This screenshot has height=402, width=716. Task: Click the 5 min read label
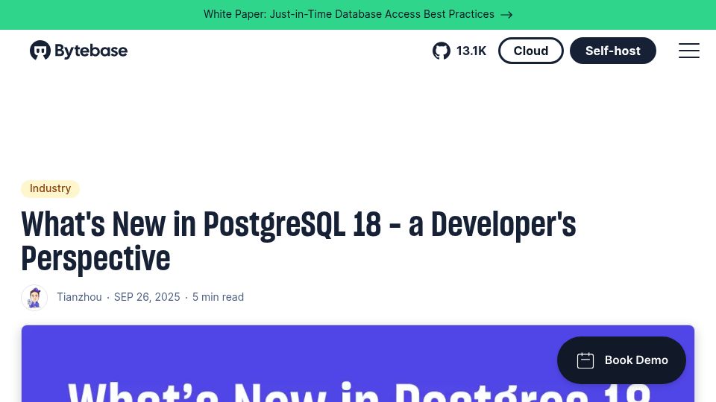pyautogui.click(x=218, y=297)
